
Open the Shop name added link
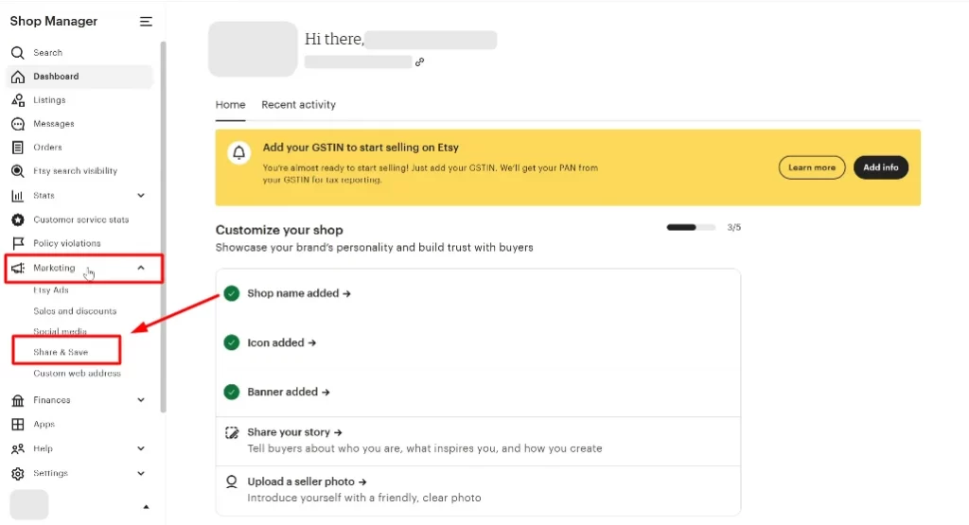coord(299,293)
